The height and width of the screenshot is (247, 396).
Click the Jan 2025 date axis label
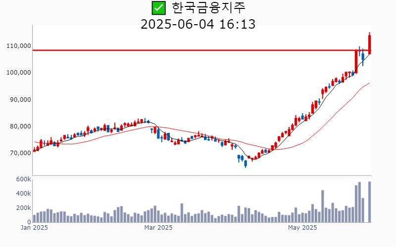pos(34,228)
